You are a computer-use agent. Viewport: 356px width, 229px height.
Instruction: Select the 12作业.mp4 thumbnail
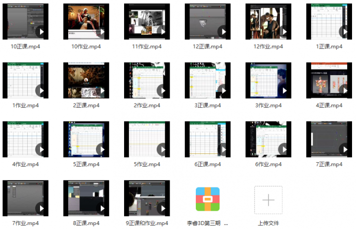(268, 22)
